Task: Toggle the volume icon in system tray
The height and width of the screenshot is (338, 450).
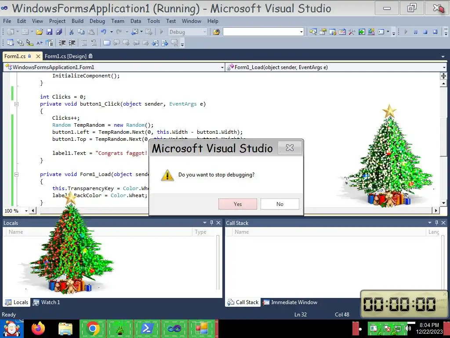Action: click(408, 328)
